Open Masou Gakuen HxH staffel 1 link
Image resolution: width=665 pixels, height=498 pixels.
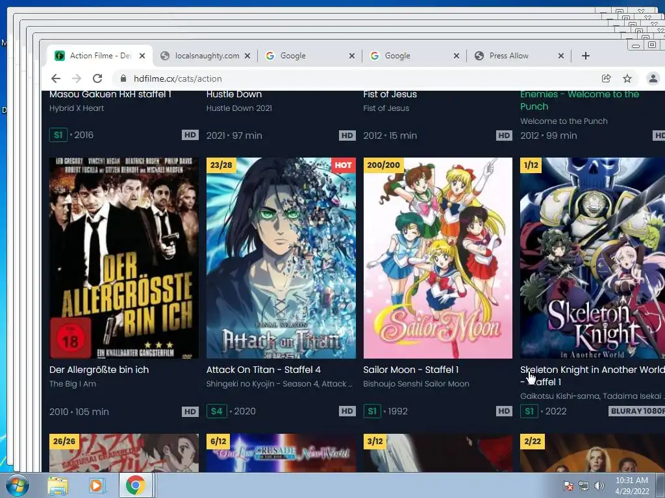[110, 94]
